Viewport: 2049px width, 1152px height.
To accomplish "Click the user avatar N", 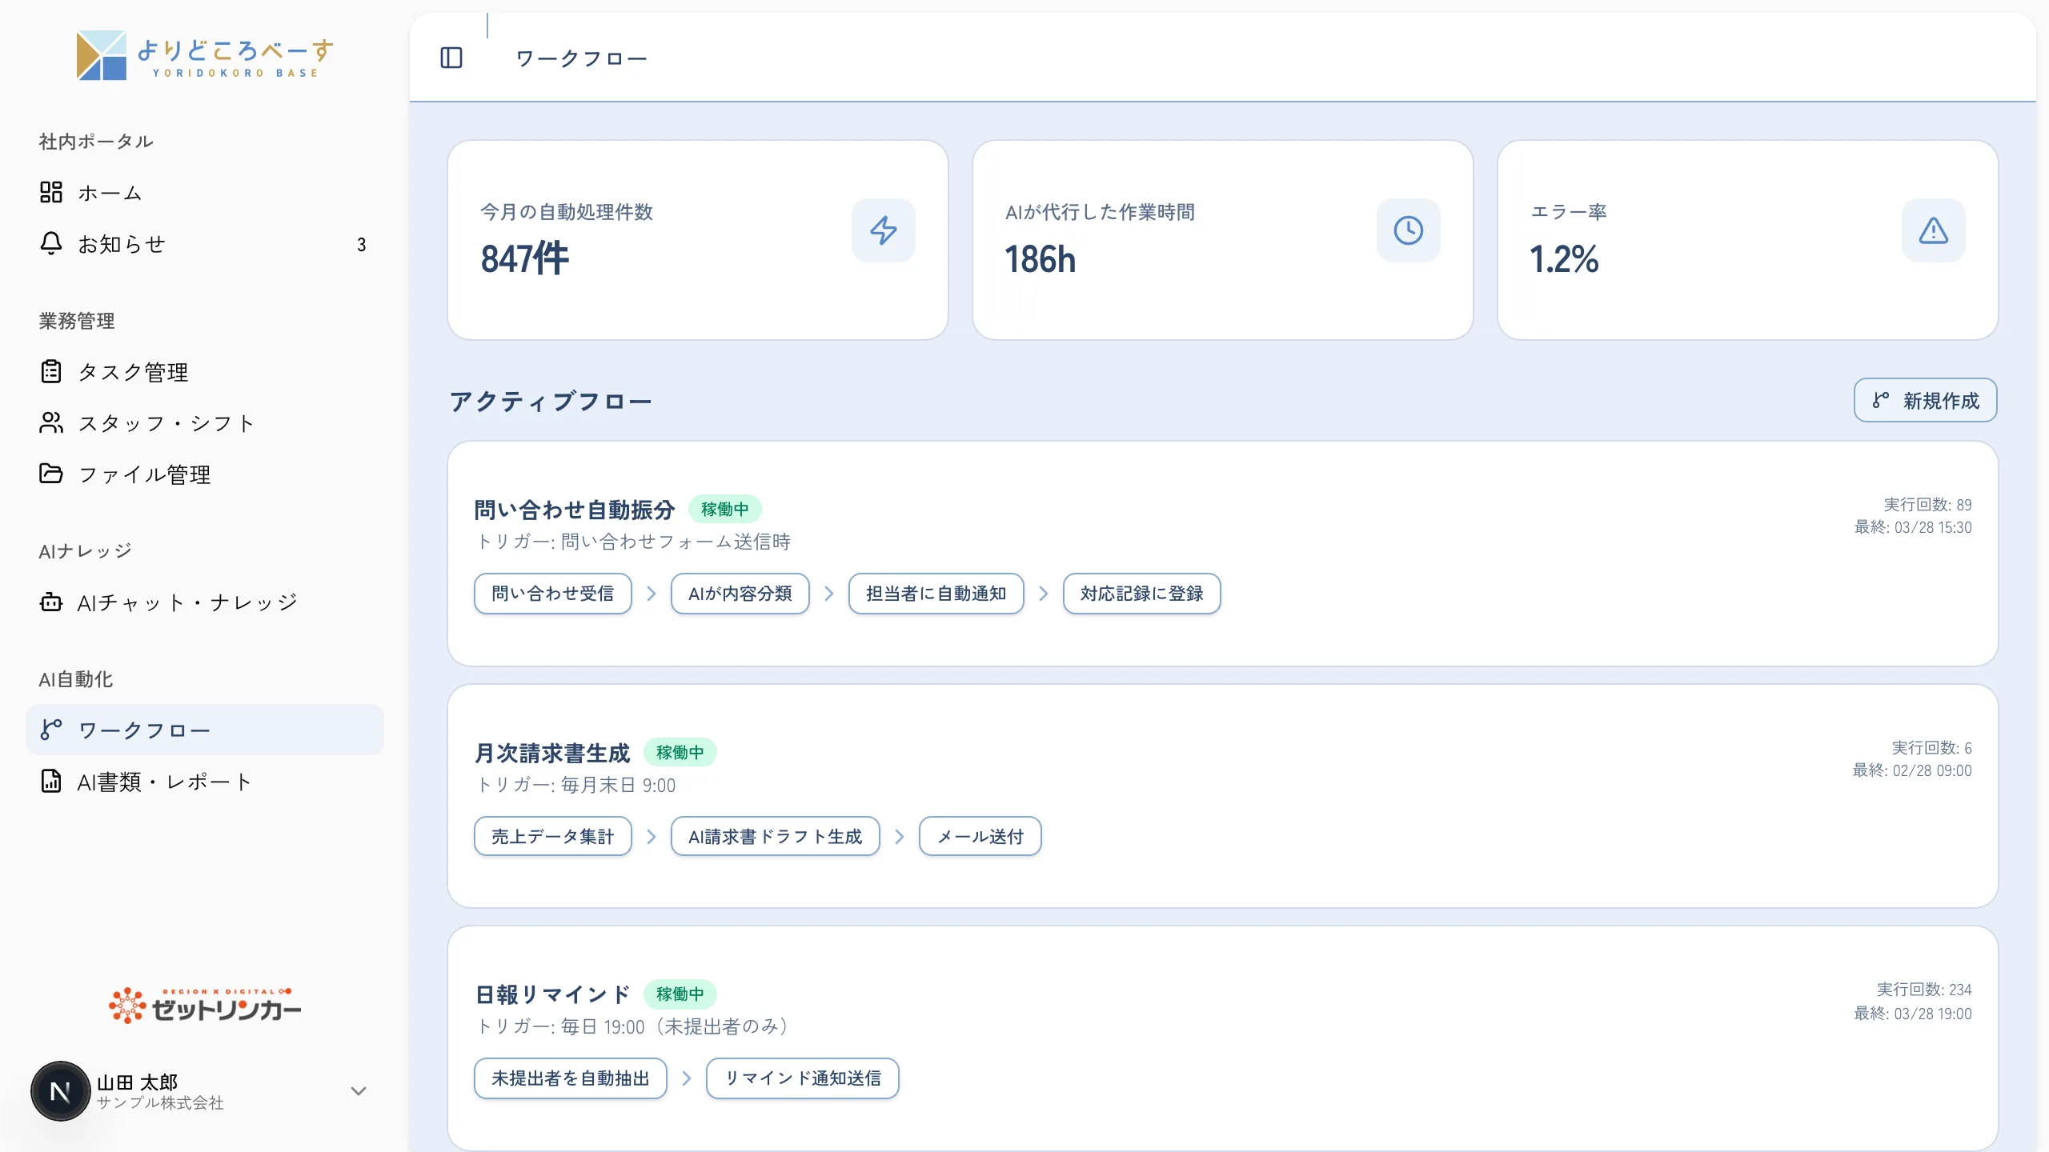I will tap(60, 1091).
